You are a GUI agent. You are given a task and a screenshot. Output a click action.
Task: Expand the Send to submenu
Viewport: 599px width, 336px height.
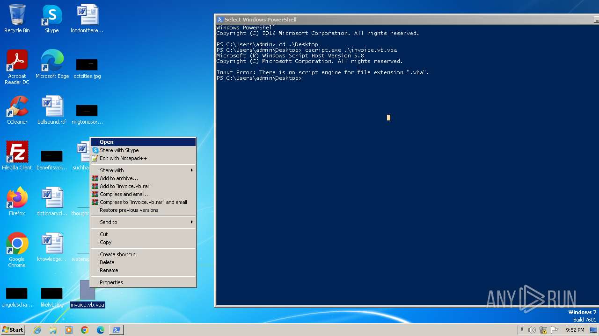click(x=143, y=222)
